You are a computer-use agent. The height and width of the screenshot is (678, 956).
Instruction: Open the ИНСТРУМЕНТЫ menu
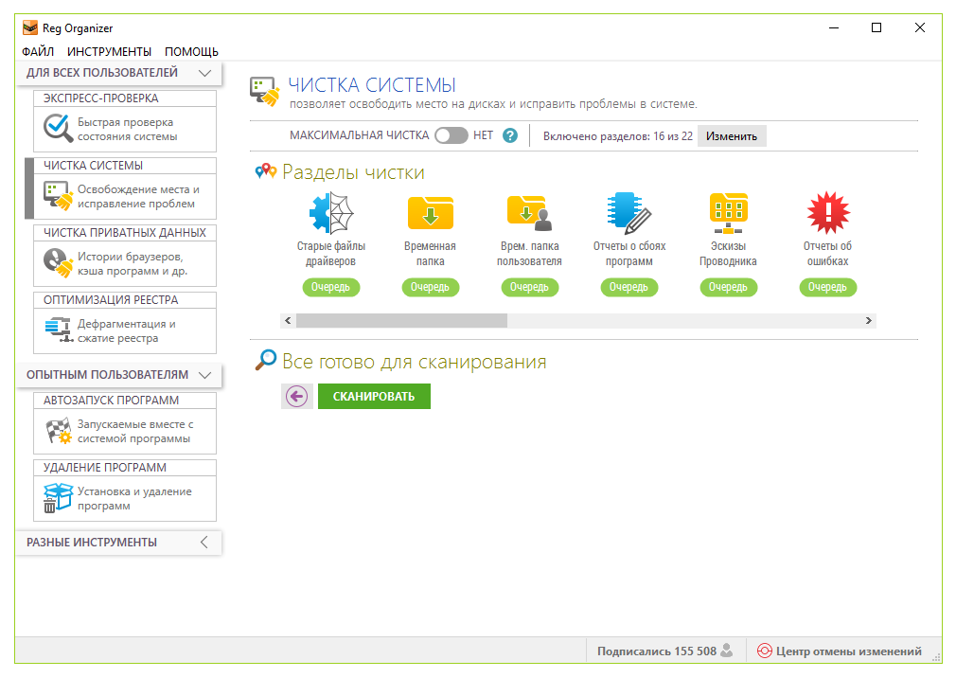pos(109,52)
